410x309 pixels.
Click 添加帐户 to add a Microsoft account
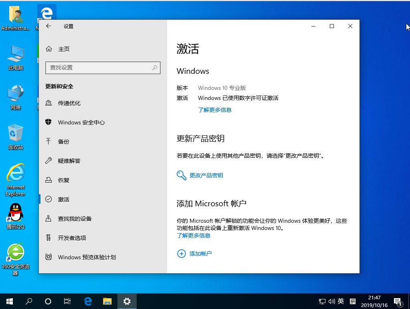[x=200, y=253]
